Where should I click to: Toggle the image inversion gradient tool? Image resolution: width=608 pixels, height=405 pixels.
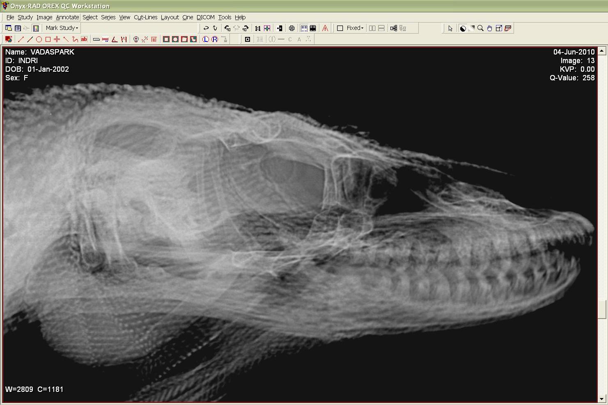click(472, 28)
